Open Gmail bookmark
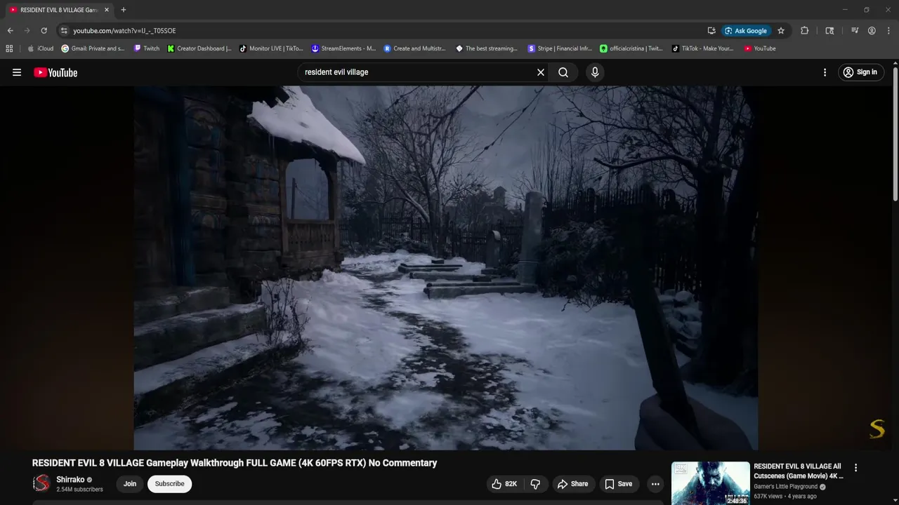 (x=93, y=48)
